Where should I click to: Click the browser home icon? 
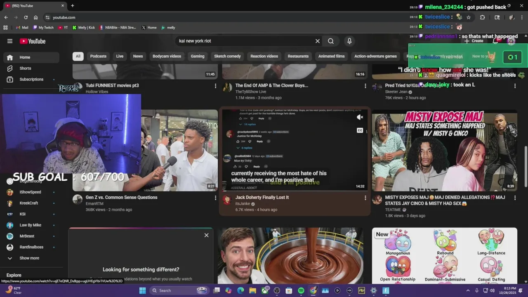point(35,17)
